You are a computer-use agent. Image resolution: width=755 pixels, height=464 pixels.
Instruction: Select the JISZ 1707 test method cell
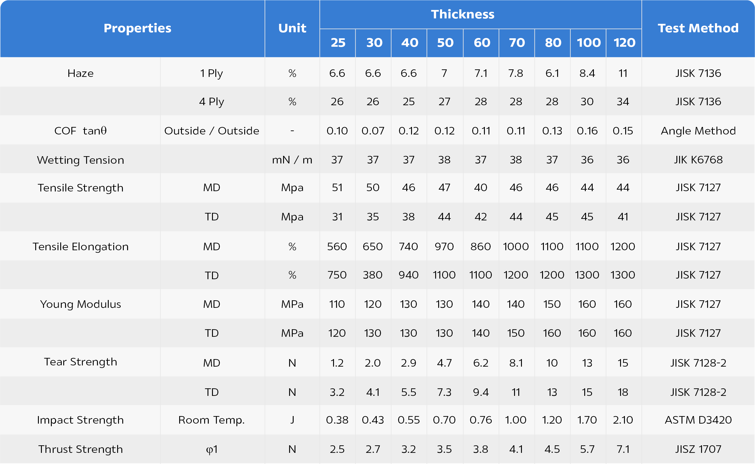pos(698,449)
